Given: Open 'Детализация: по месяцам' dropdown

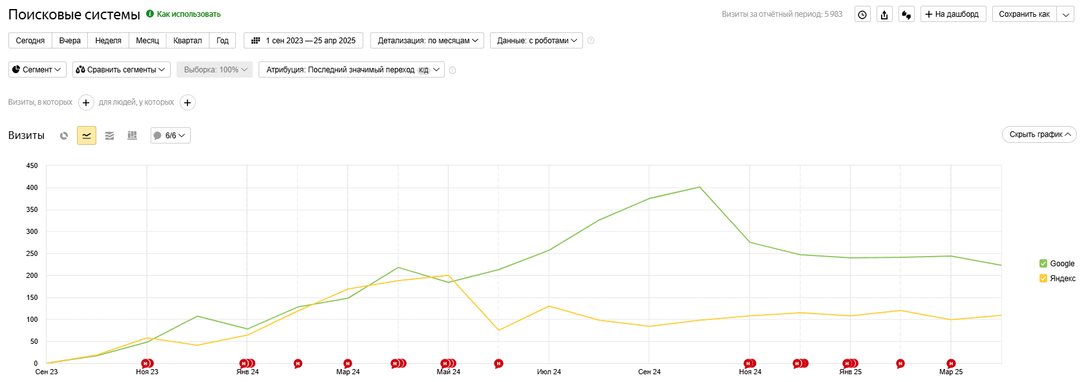Looking at the screenshot, I should tap(427, 41).
